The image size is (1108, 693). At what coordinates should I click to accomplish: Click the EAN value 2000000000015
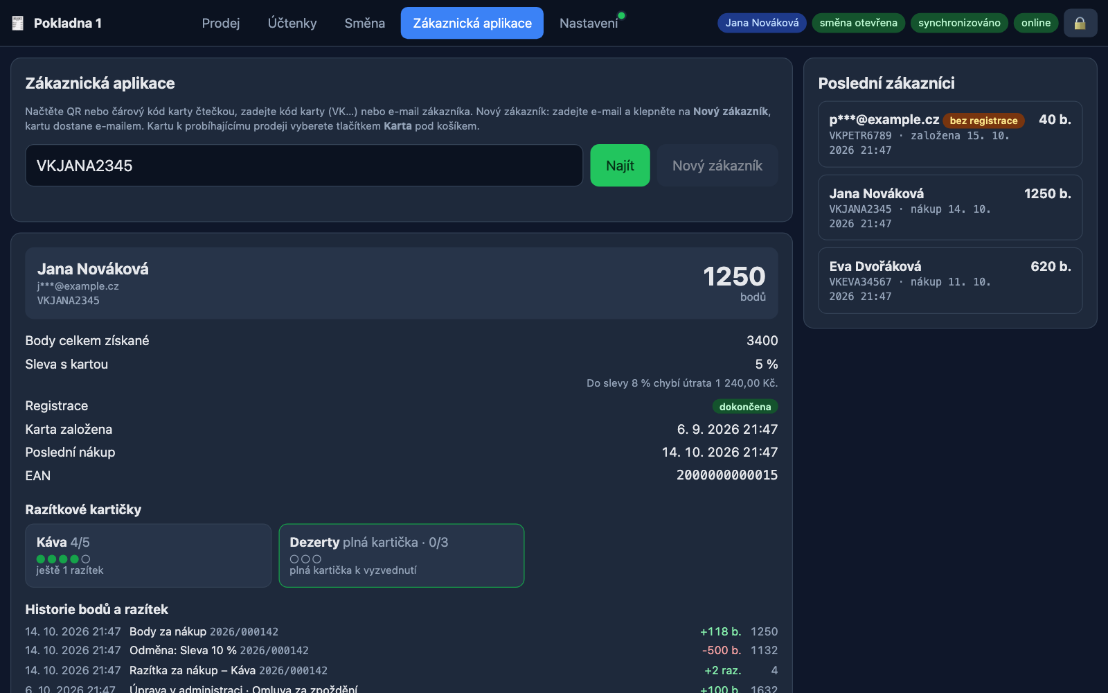pos(727,475)
